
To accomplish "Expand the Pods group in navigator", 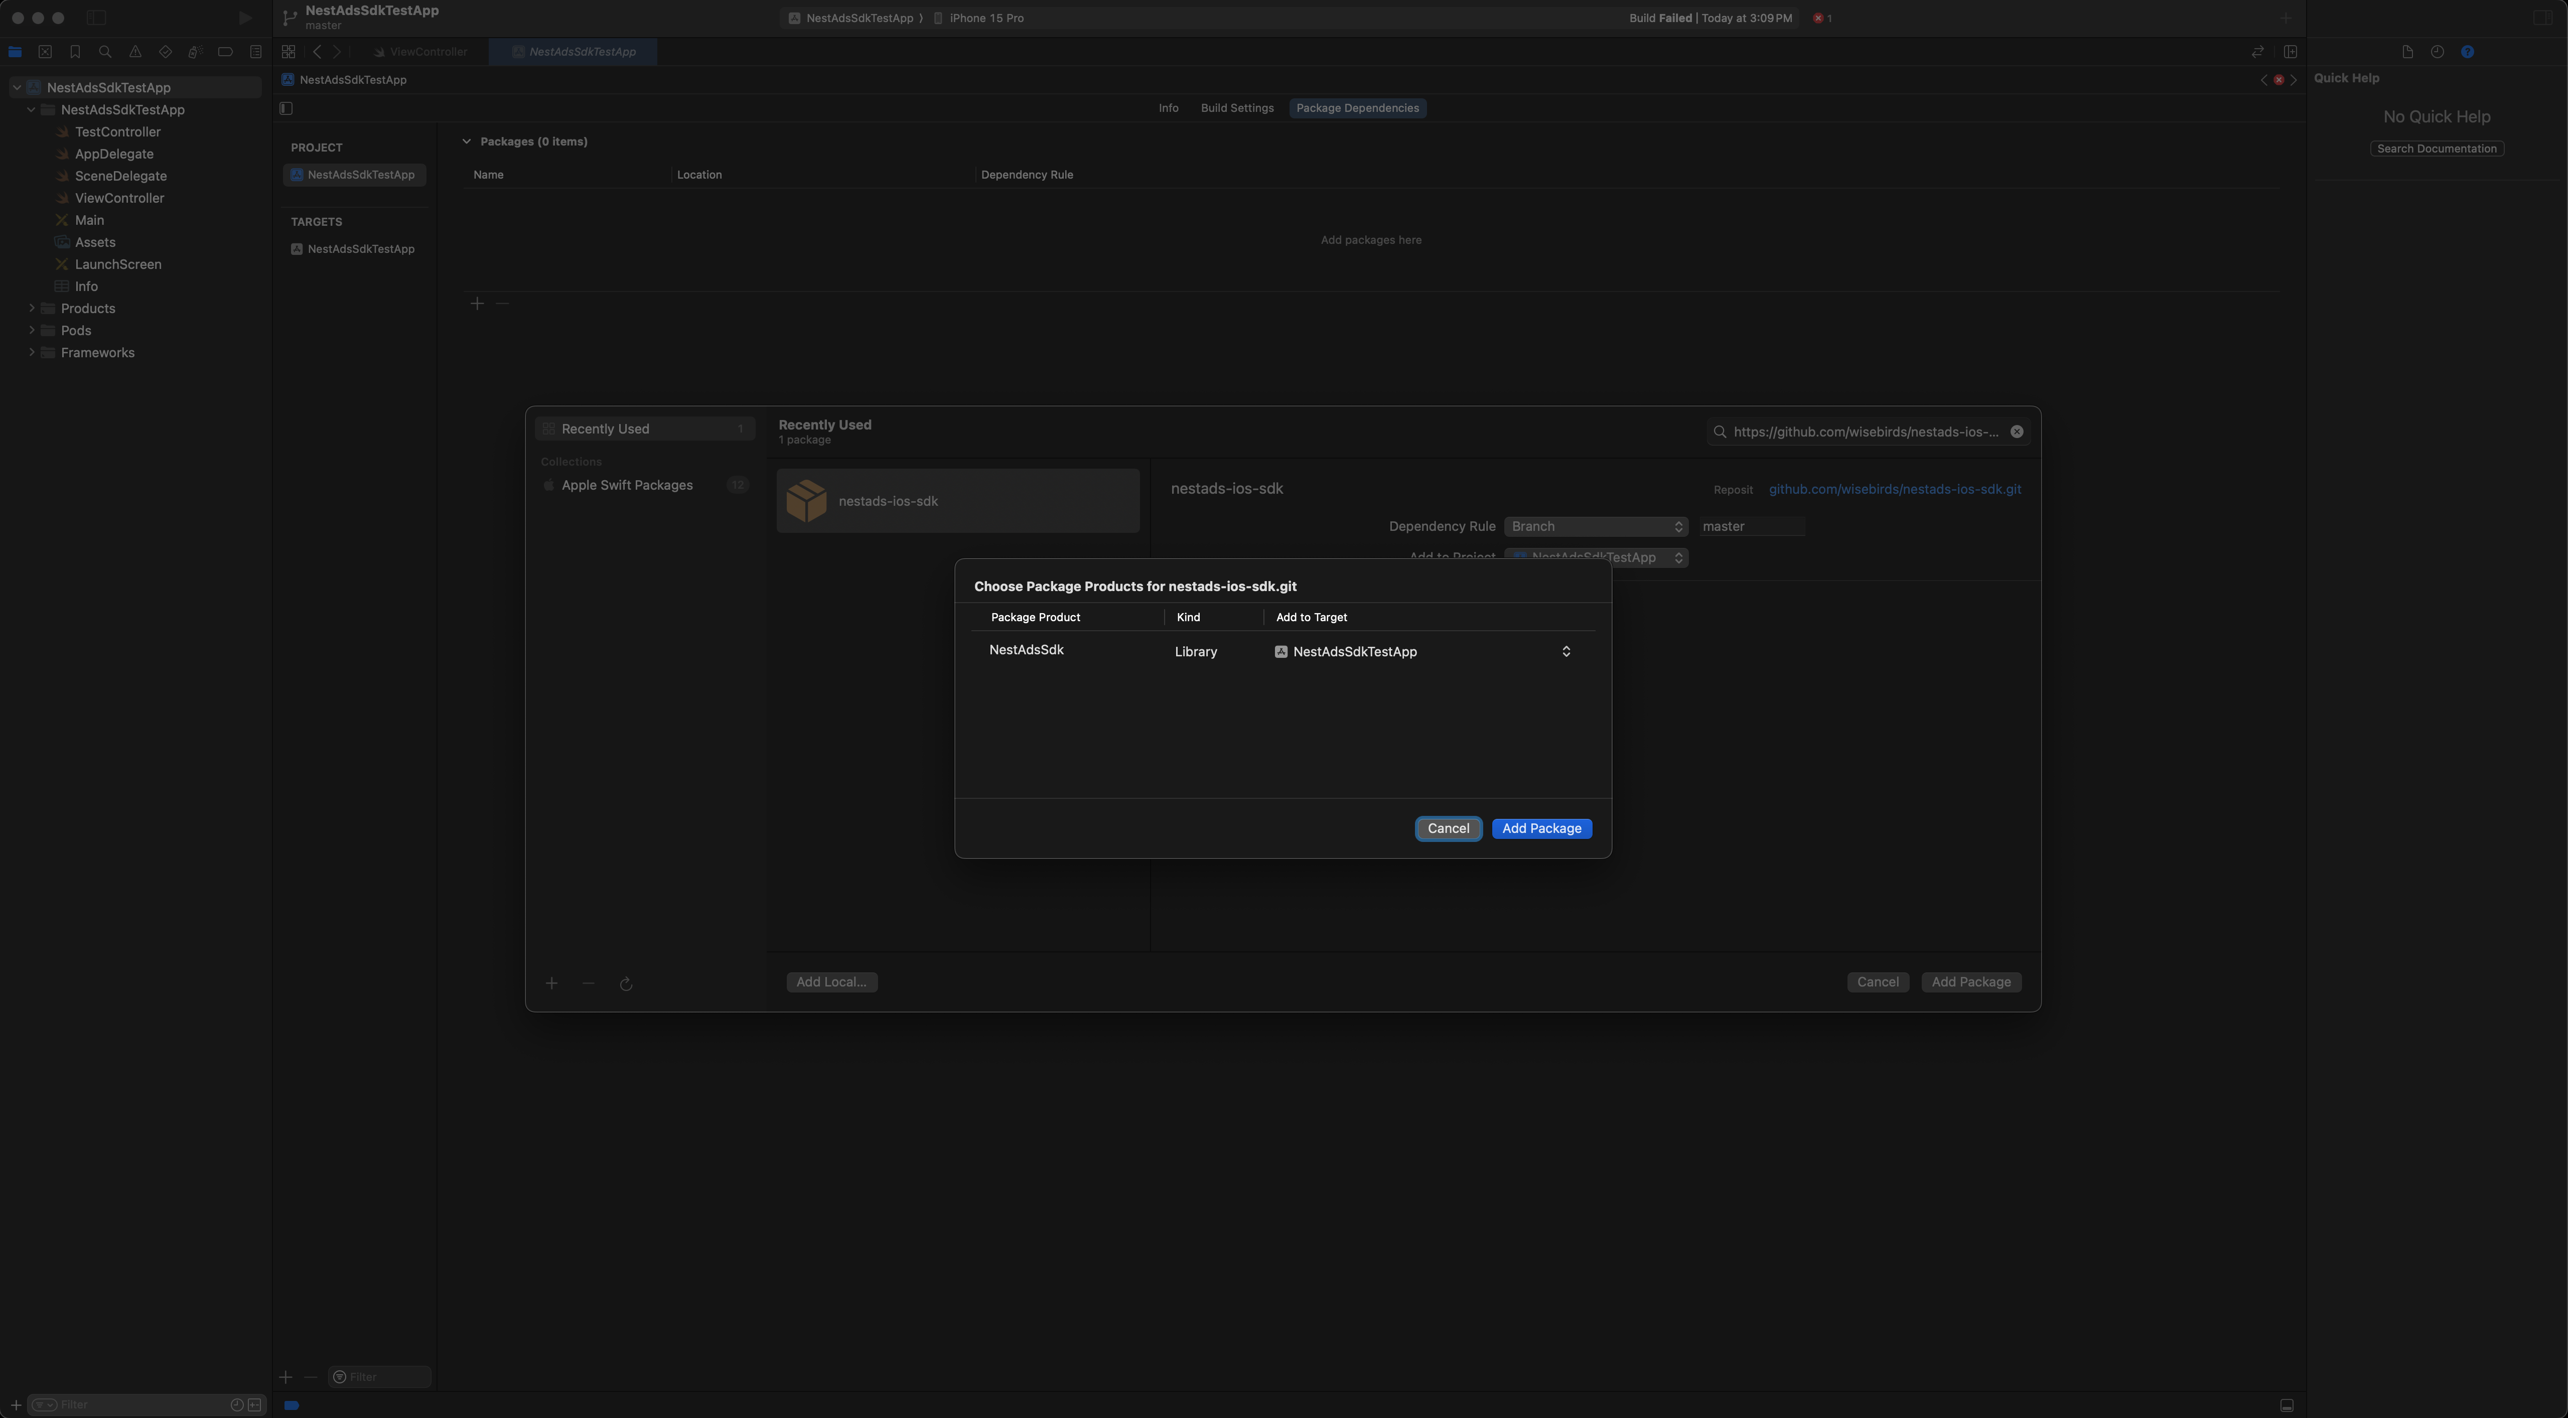I will pos(32,330).
